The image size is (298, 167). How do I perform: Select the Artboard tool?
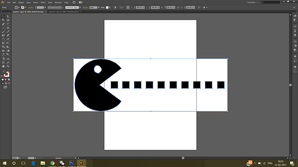coord(3,63)
